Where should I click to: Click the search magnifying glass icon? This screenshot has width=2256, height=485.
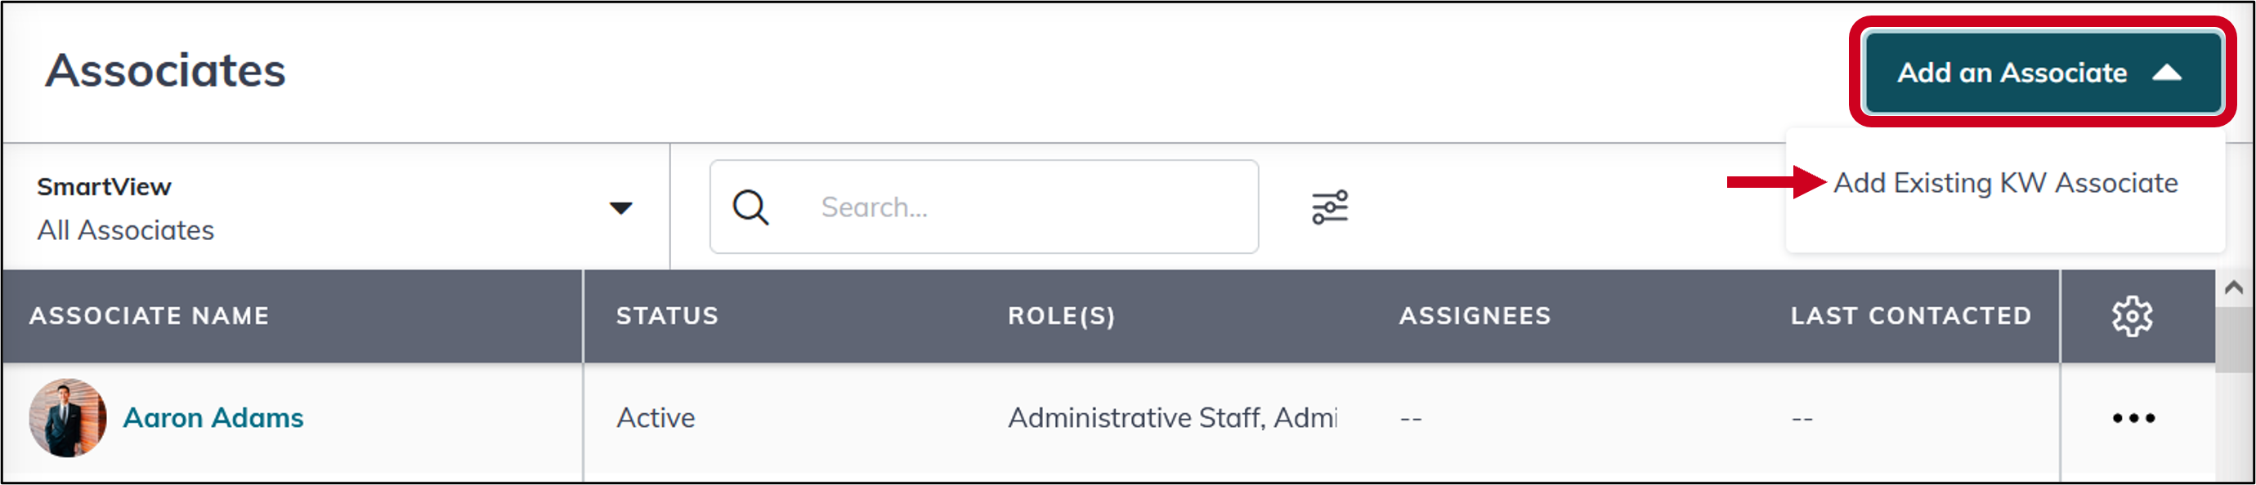pyautogui.click(x=749, y=207)
